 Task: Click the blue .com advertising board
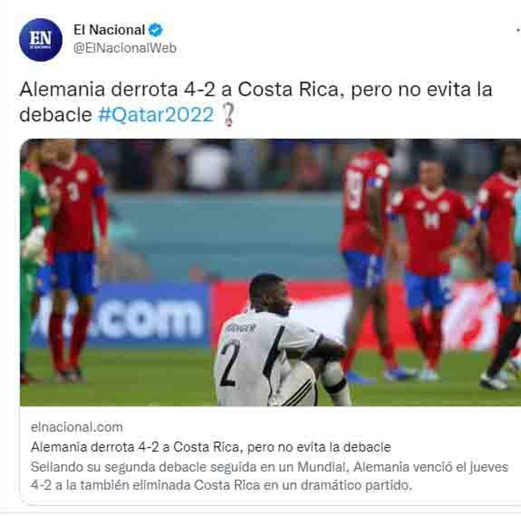[120, 315]
